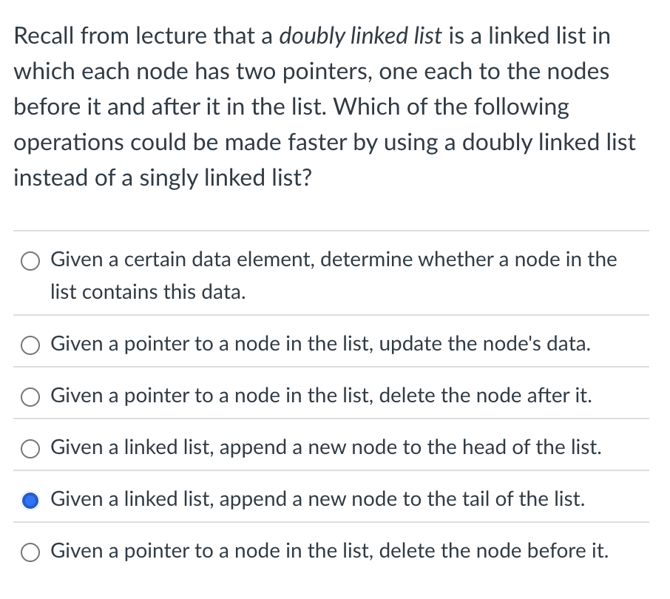Choose the third radio button from the top
Image resolution: width=670 pixels, height=599 pixels.
point(30,396)
